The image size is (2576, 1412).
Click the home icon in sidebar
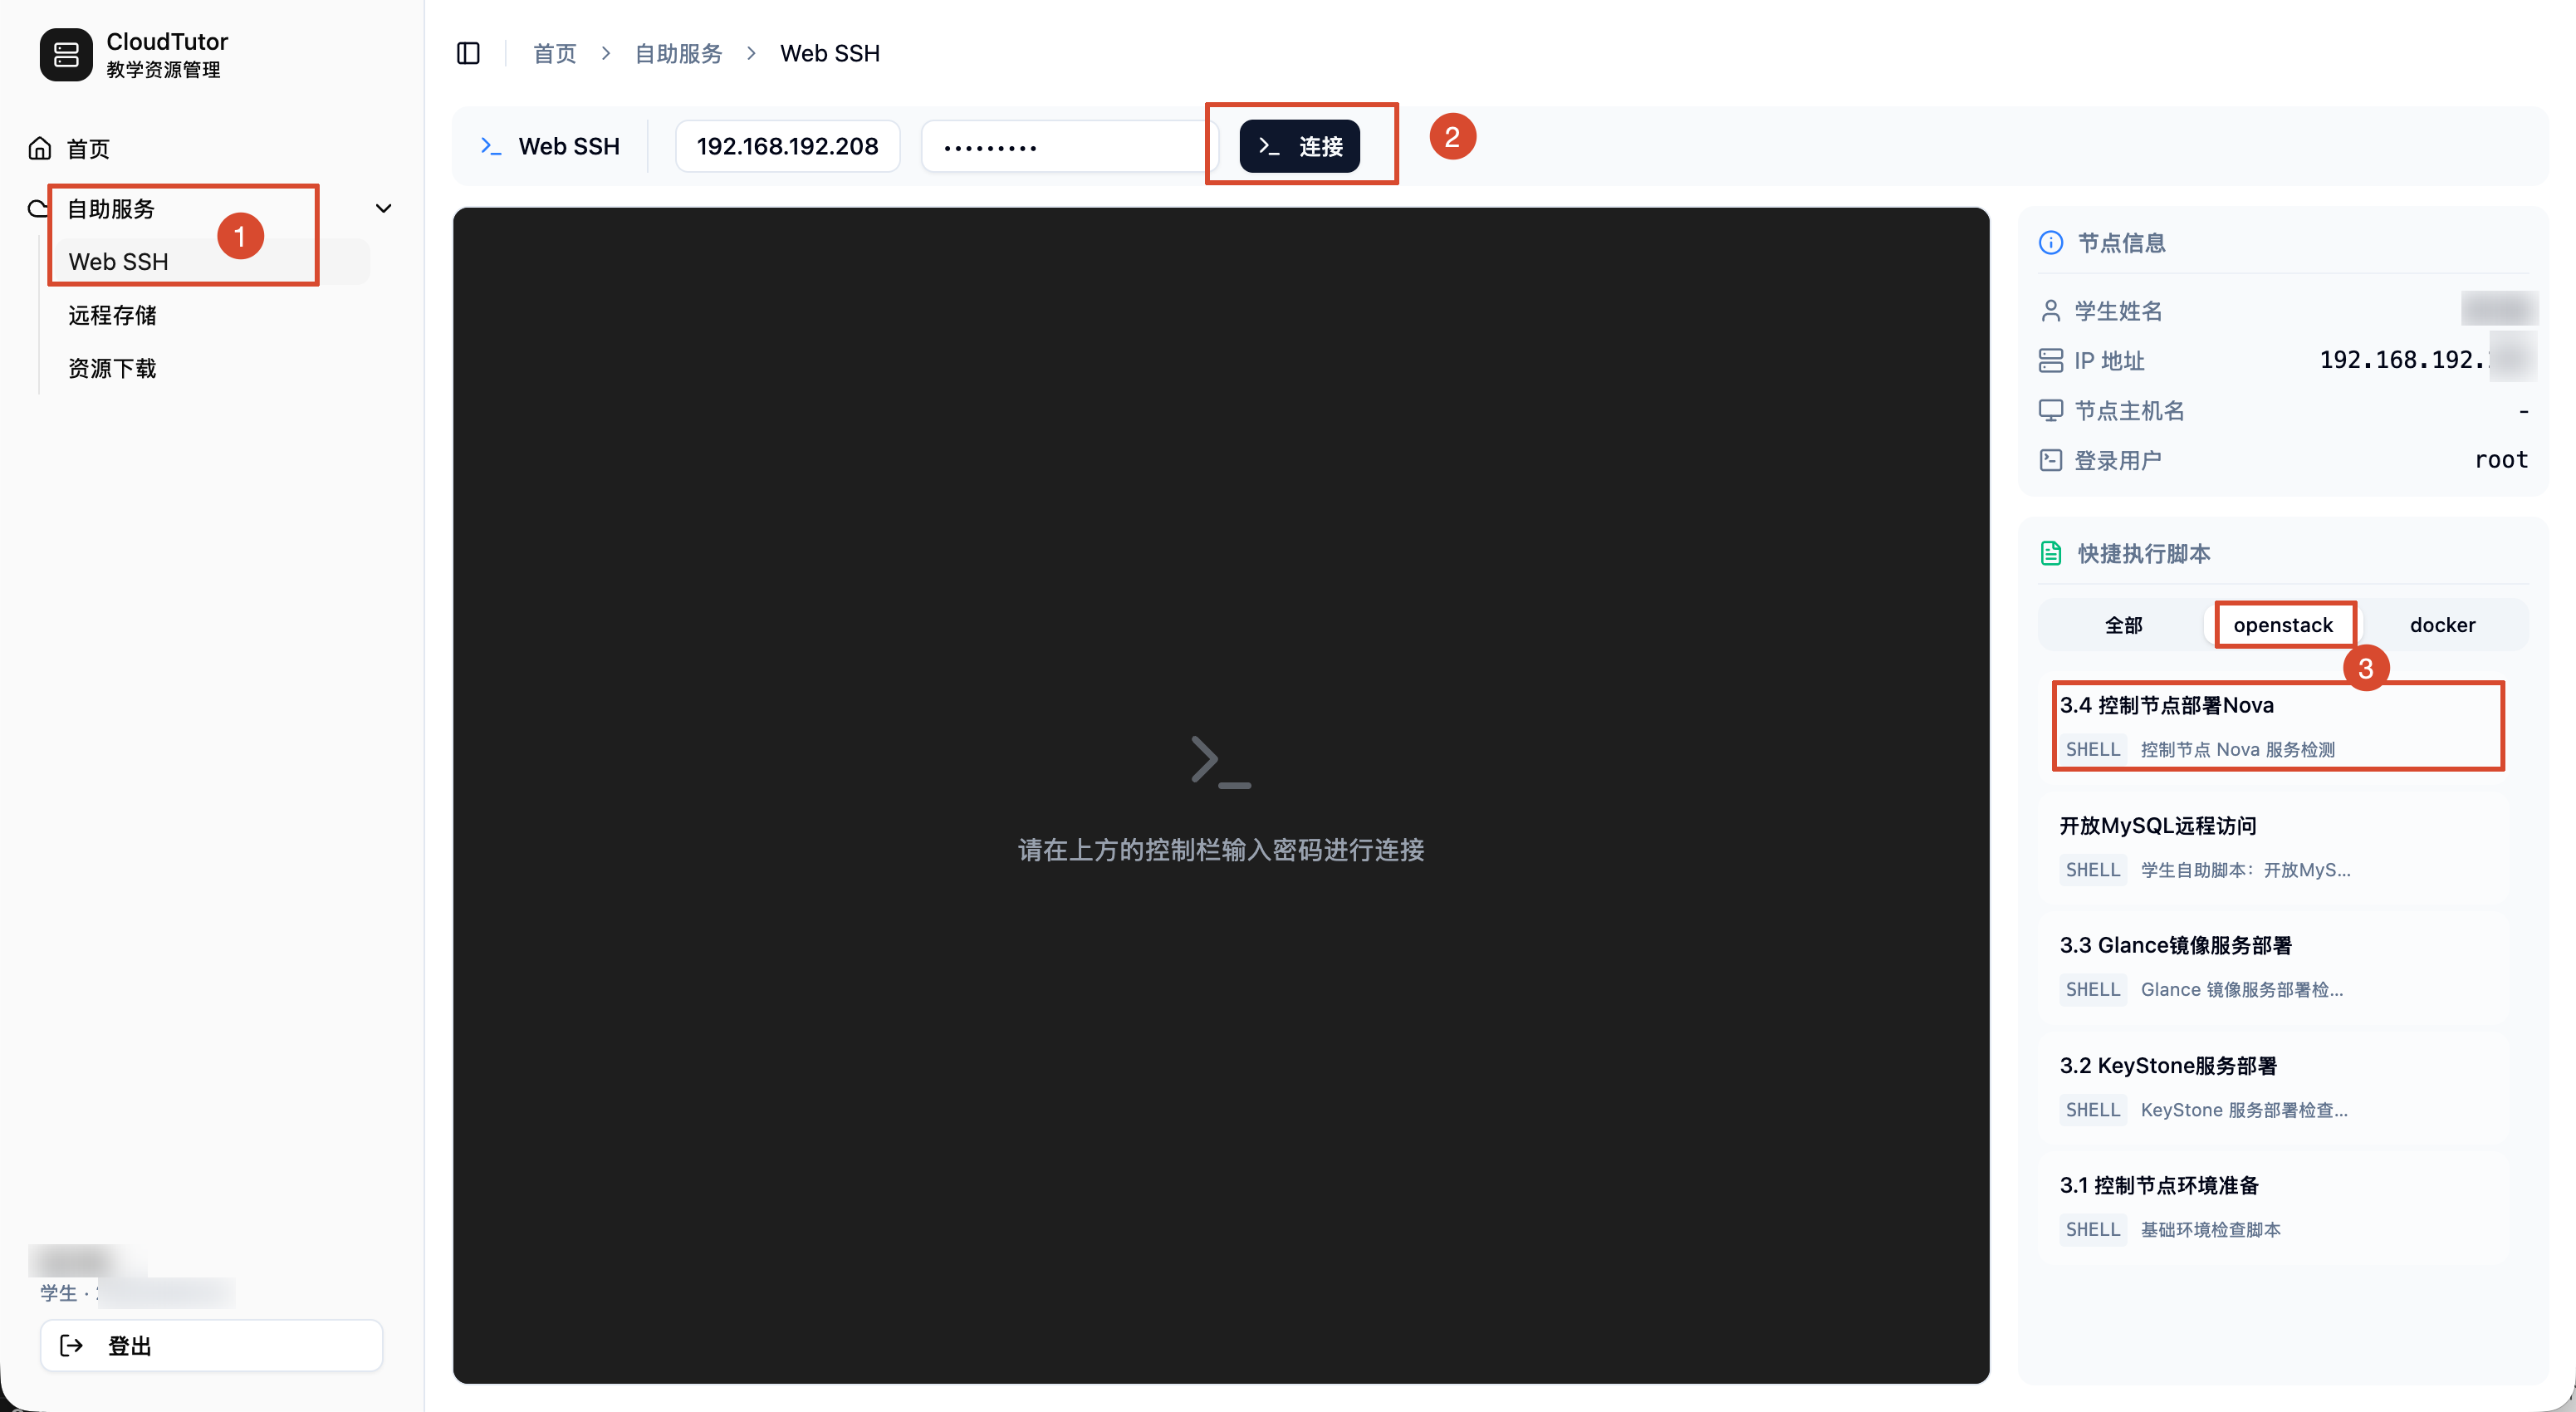(40, 148)
